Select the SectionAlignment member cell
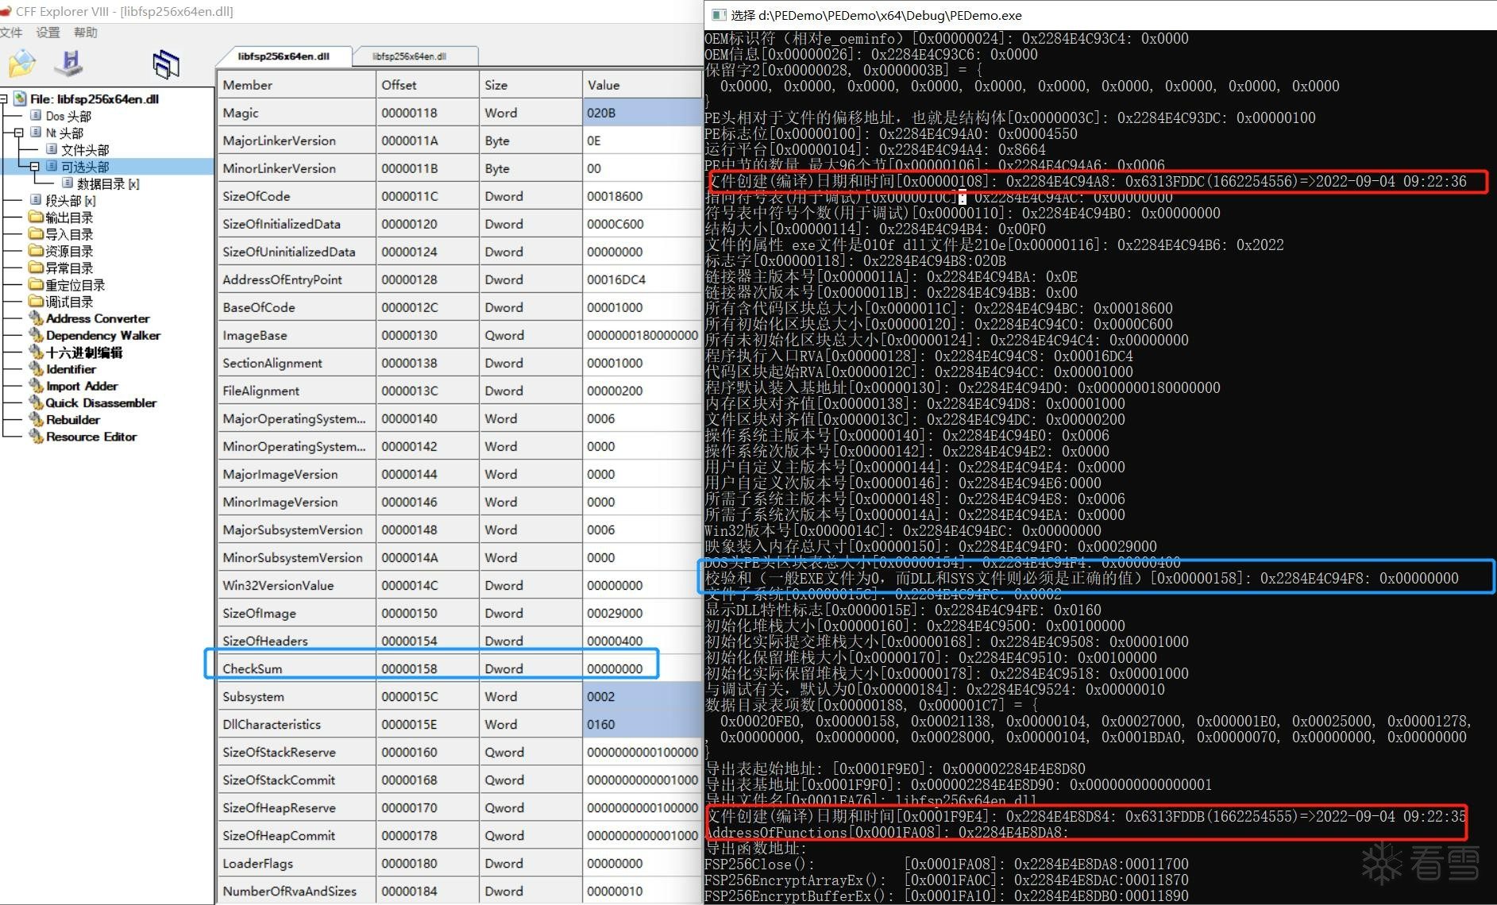The image size is (1497, 905). (297, 363)
